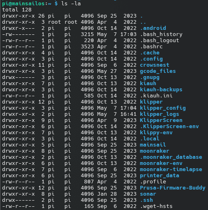Viewport: 208px width, 210px height.
Task: Click the .ssh directory name
Action: coord(146,200)
